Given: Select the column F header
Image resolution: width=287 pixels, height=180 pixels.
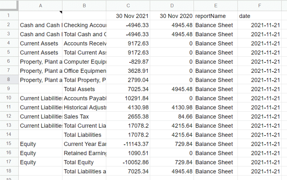Looking at the screenshot, I should pos(259,6).
